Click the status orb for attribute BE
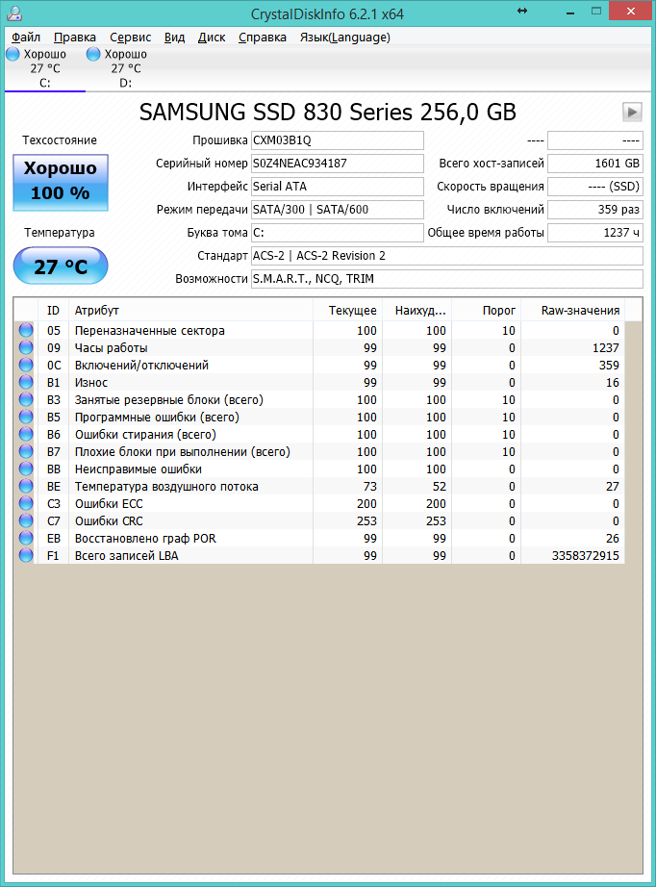The height and width of the screenshot is (887, 656). (x=26, y=486)
